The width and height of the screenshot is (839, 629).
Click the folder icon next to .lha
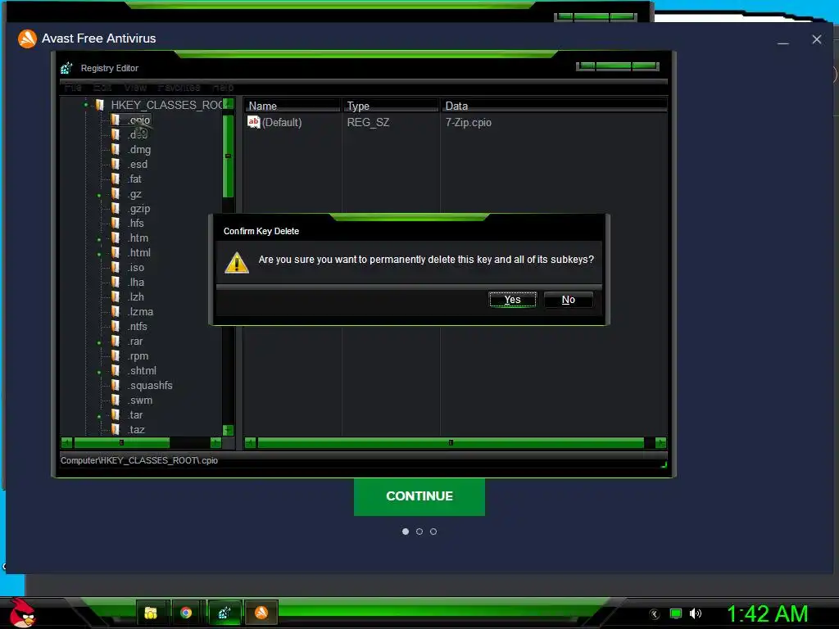(115, 282)
